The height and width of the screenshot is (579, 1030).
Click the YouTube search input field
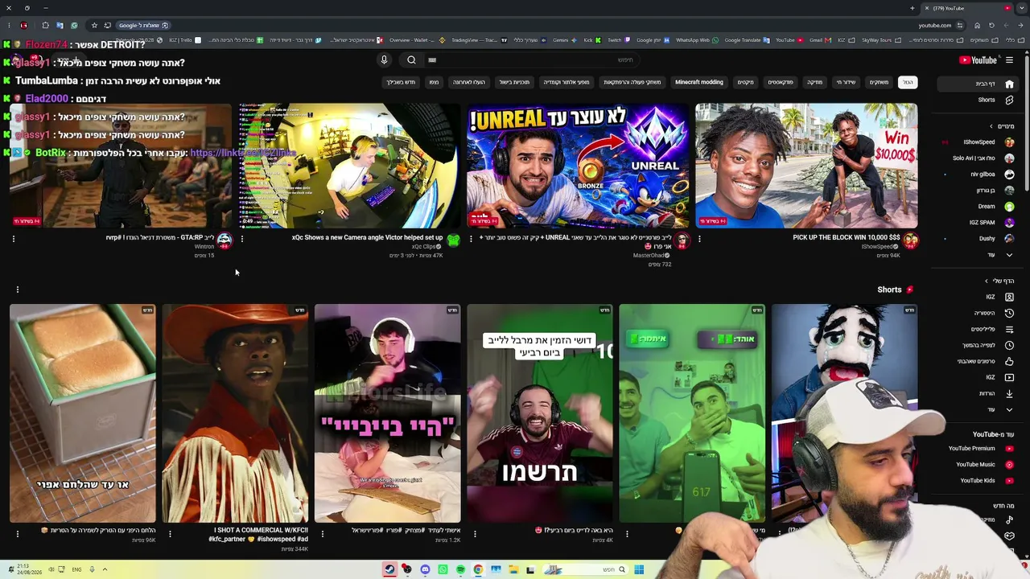pos(531,60)
